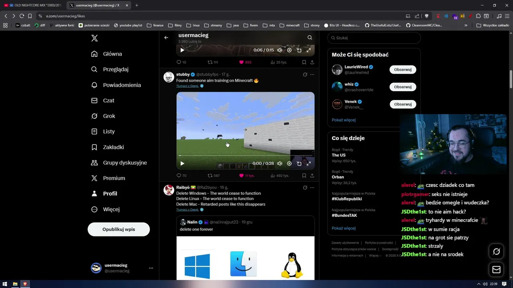Go to Główna in the sidebar

107,54
